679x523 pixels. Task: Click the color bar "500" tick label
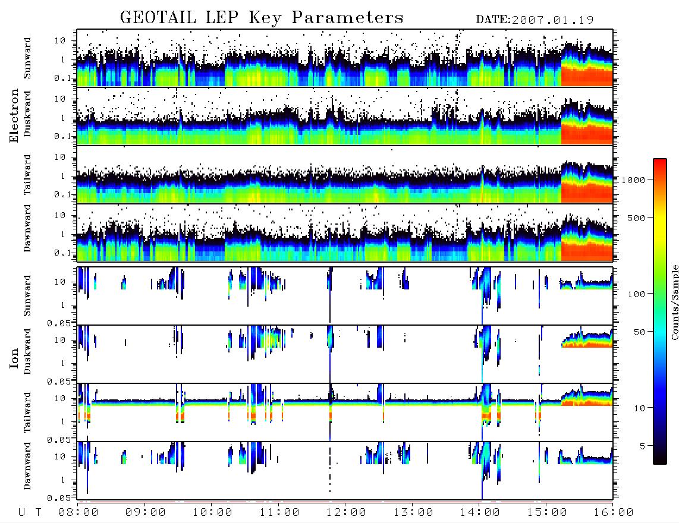click(x=636, y=218)
